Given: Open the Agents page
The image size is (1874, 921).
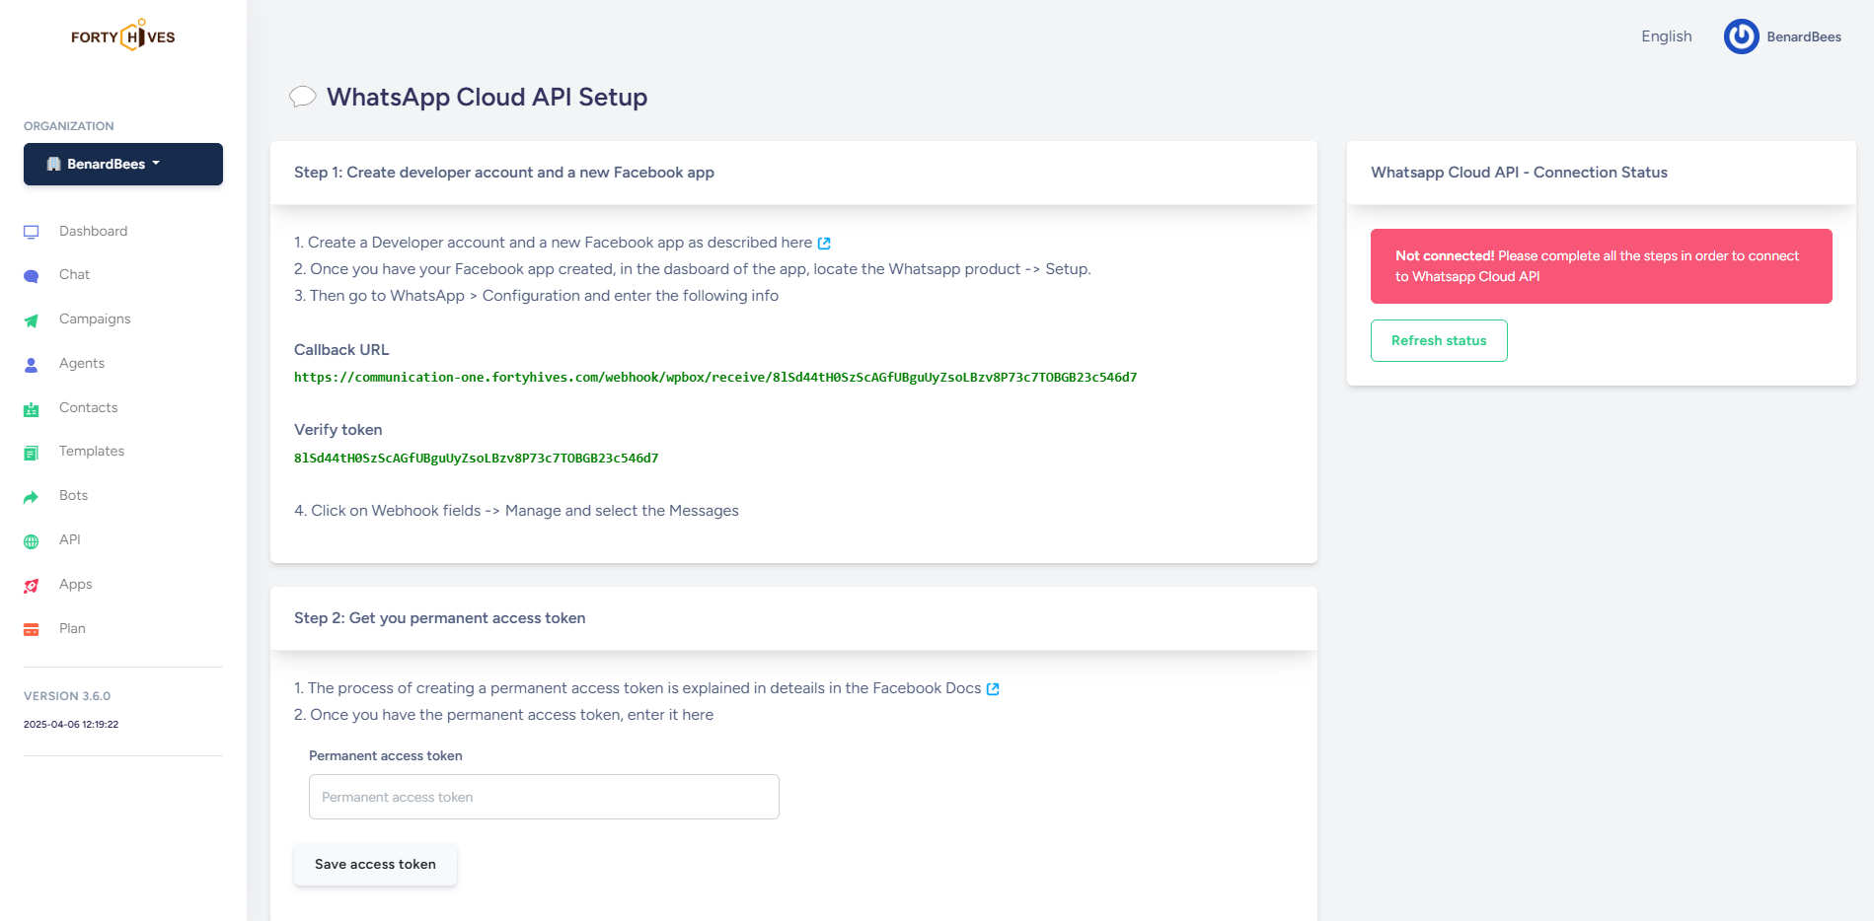Looking at the screenshot, I should point(82,363).
